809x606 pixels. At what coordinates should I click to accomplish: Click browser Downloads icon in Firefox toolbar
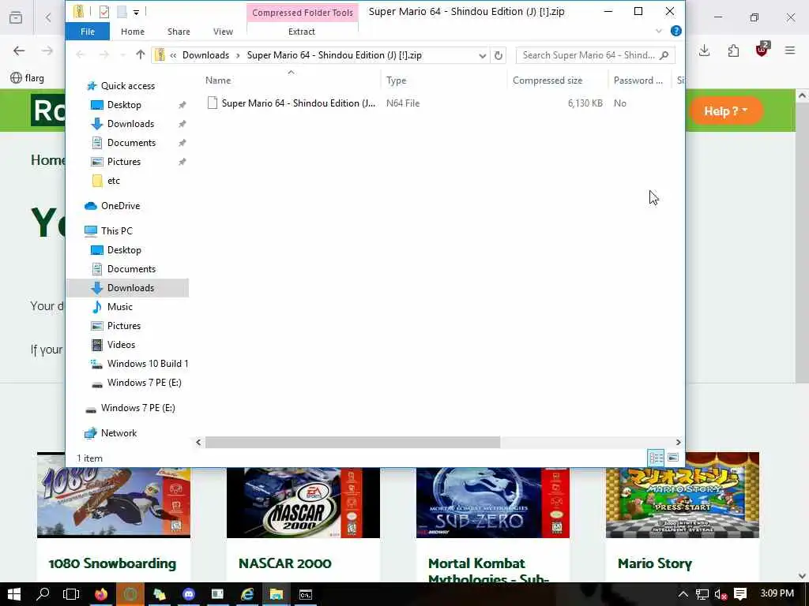point(704,50)
